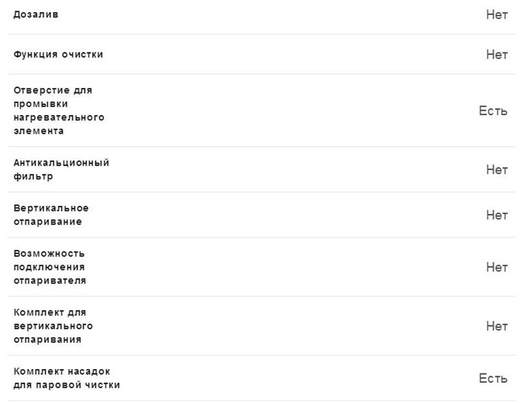The width and height of the screenshot is (522, 403).
Task: Click "Комплект для вертикального отпаривания" label
Action: coord(53,326)
